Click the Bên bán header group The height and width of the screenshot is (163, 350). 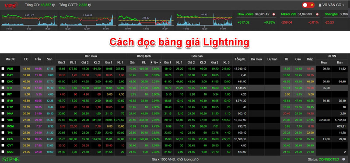pos(197,56)
